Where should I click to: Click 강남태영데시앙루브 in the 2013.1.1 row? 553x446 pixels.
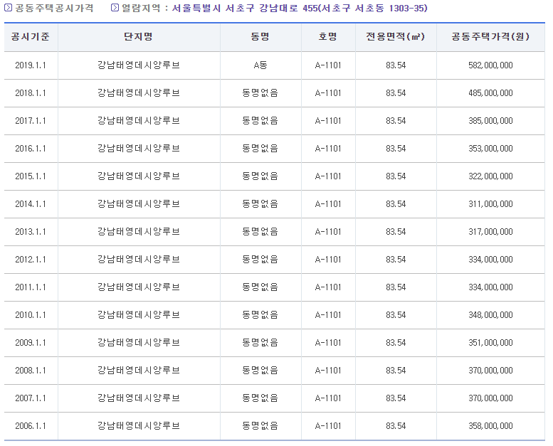(139, 232)
